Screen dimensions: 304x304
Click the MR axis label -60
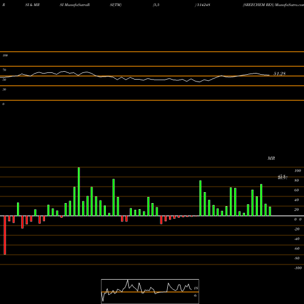point(297,249)
